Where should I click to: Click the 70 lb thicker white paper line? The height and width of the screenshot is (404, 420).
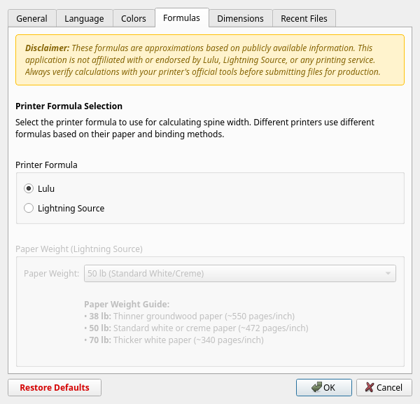click(174, 340)
